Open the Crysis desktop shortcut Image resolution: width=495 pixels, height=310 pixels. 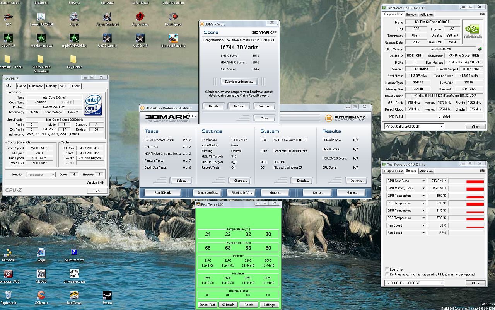tap(74, 20)
